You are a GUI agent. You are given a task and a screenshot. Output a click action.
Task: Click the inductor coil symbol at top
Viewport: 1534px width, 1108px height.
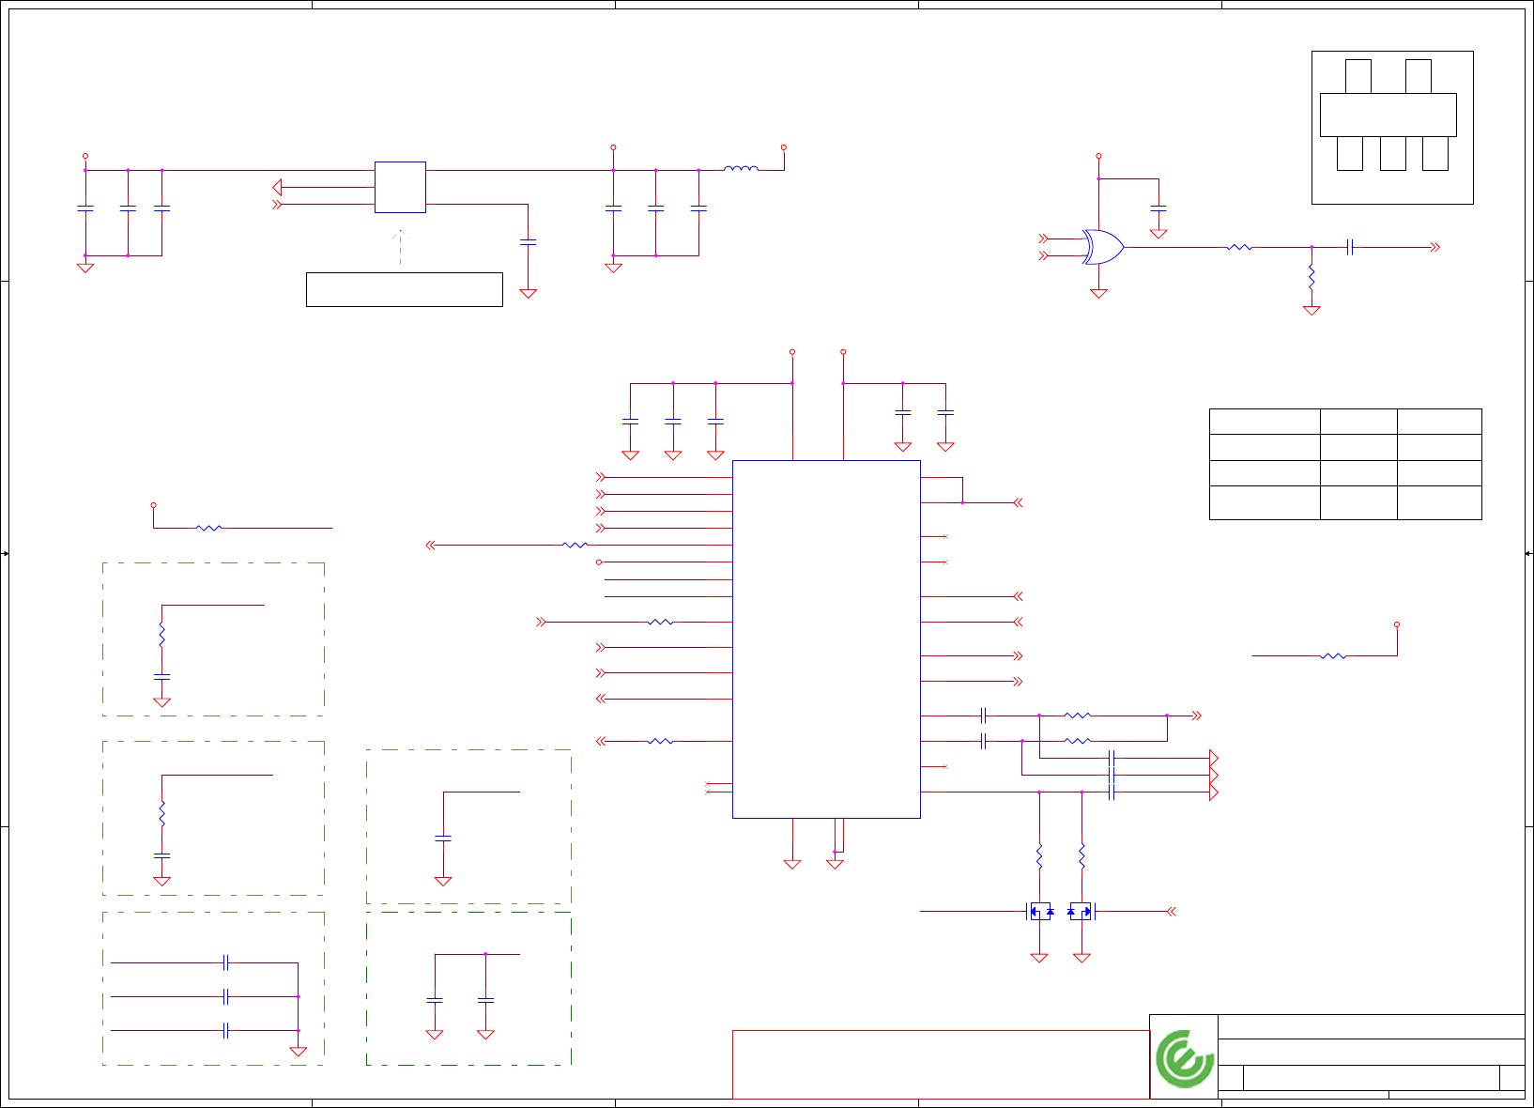[x=741, y=169]
